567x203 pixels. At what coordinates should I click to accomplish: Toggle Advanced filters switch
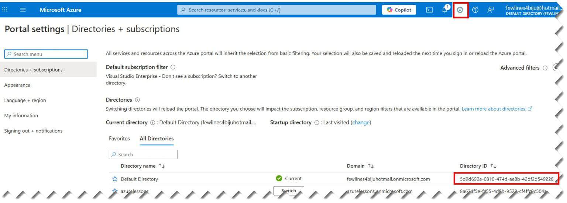557,68
